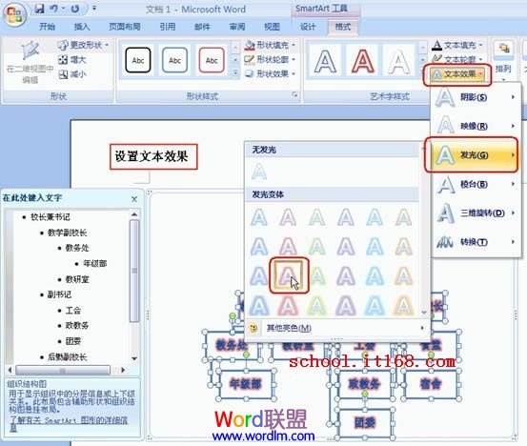This screenshot has width=527, height=446.
Task: Switch to SmartArt 设计 tab
Action: pos(308,27)
